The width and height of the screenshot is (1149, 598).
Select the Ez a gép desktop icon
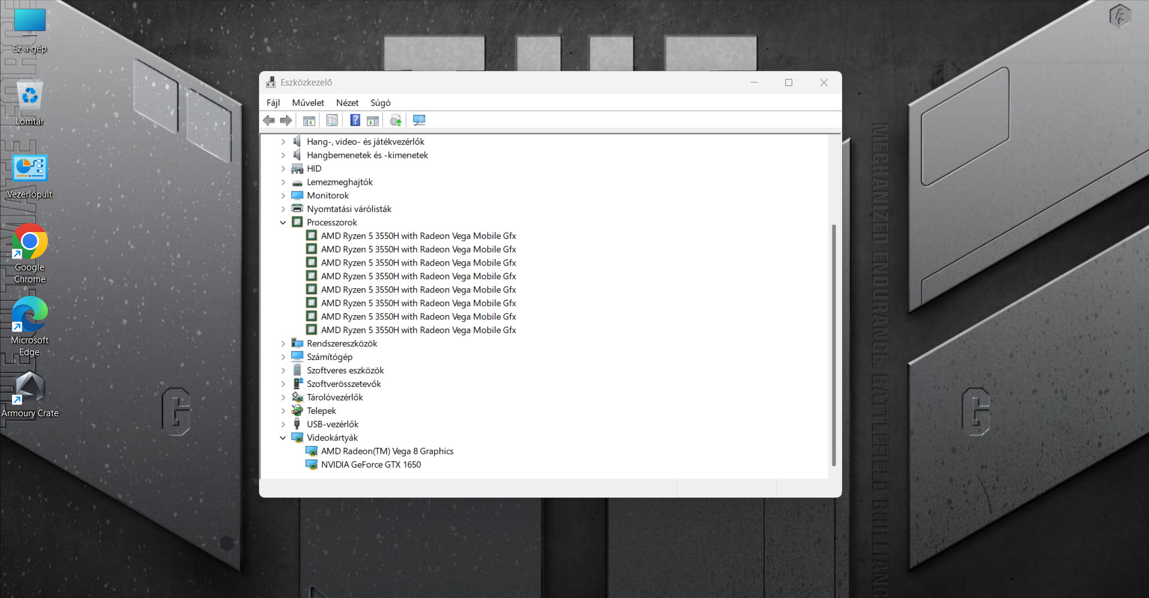(x=30, y=31)
